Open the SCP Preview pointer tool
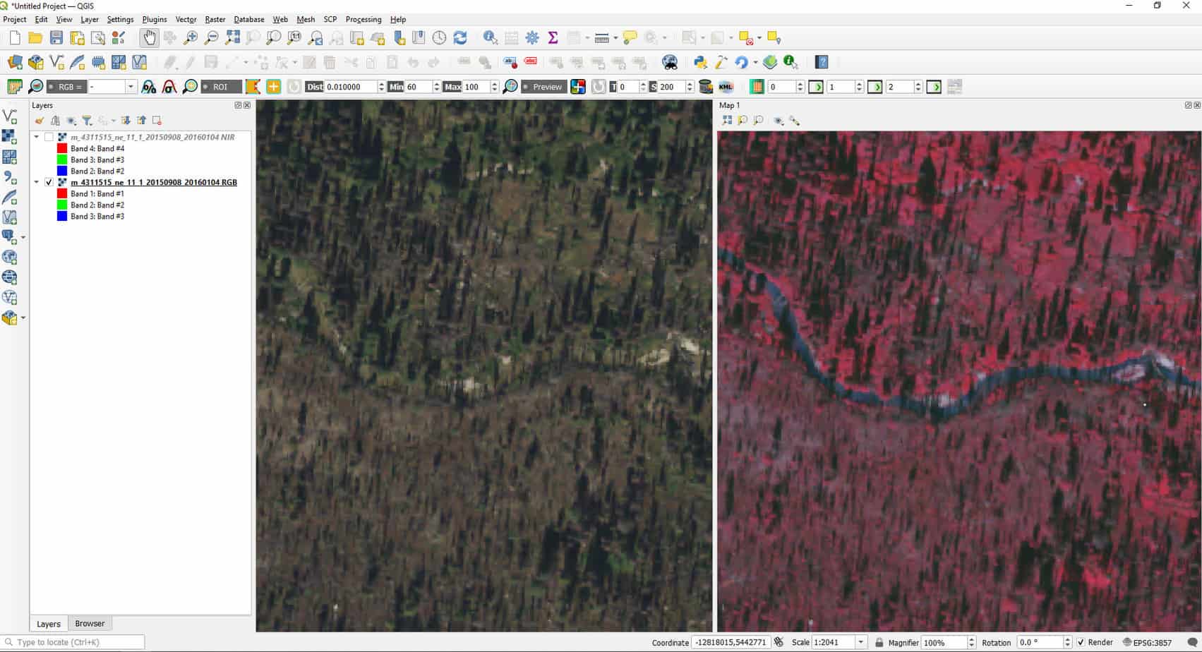 point(510,86)
